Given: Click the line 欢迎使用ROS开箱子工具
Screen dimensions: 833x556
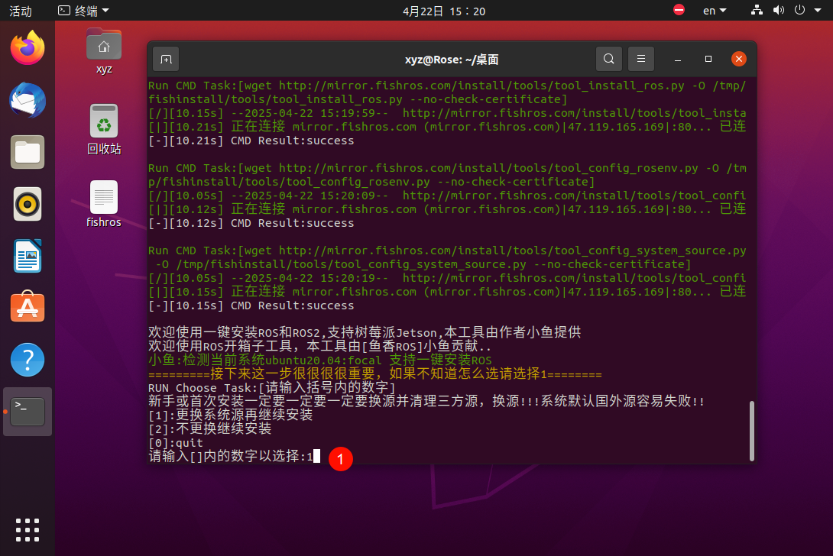Looking at the screenshot, I should (x=320, y=346).
